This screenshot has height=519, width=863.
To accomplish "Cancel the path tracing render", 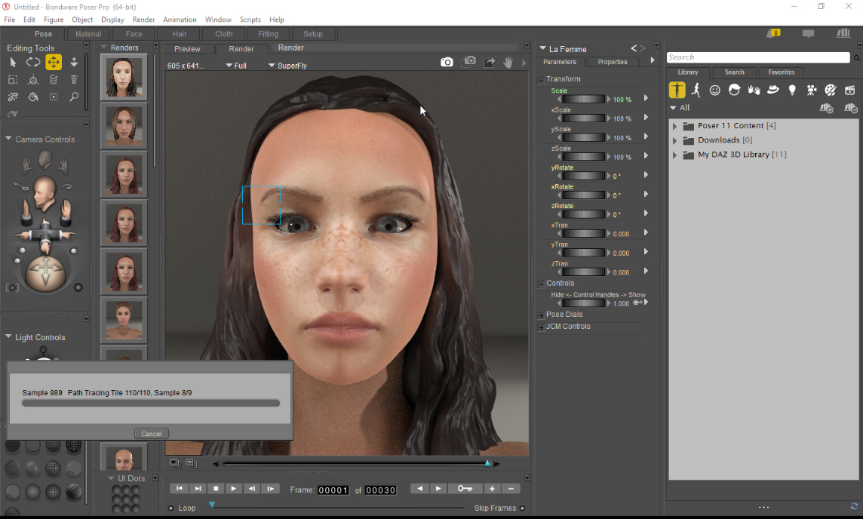I will point(152,434).
